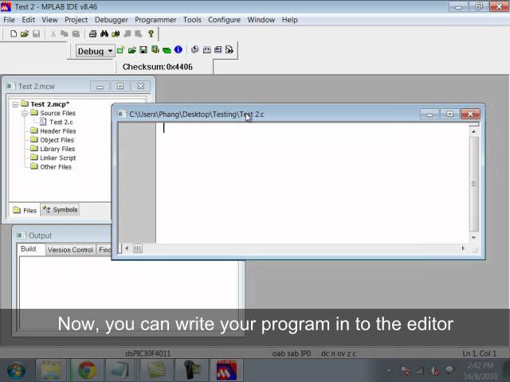Select the Other Files folder
The height and width of the screenshot is (382, 510).
[x=56, y=167]
